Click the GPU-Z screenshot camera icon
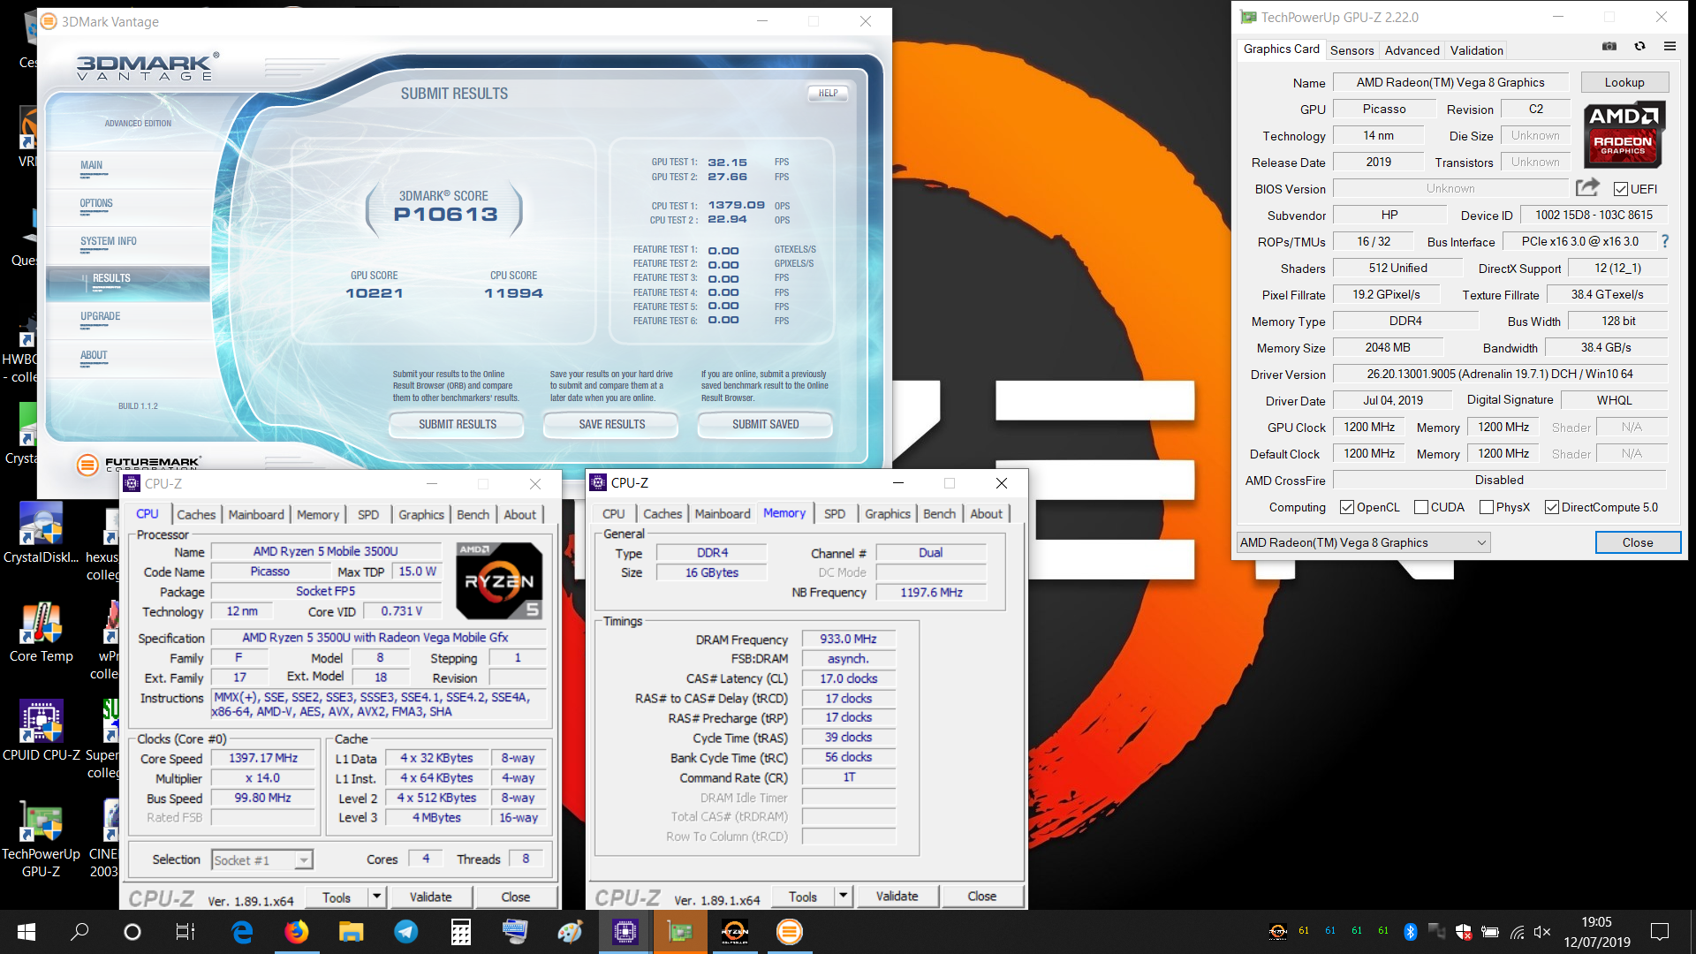The image size is (1696, 954). tap(1609, 47)
